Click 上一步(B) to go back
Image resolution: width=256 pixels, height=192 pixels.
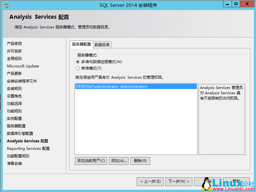click(x=150, y=181)
